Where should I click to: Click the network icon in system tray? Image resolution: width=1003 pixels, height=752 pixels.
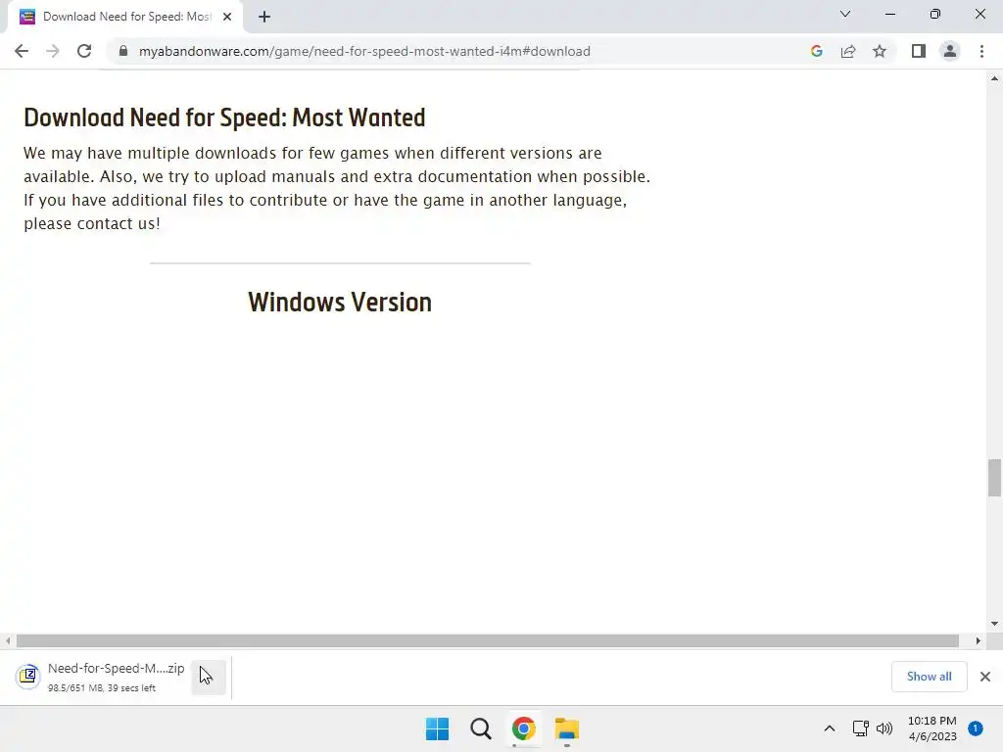point(860,728)
